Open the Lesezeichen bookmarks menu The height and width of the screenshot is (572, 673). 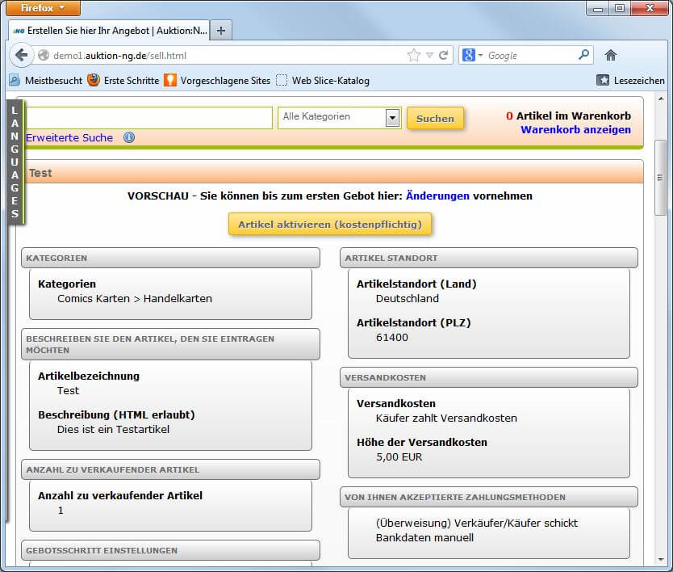click(x=630, y=80)
